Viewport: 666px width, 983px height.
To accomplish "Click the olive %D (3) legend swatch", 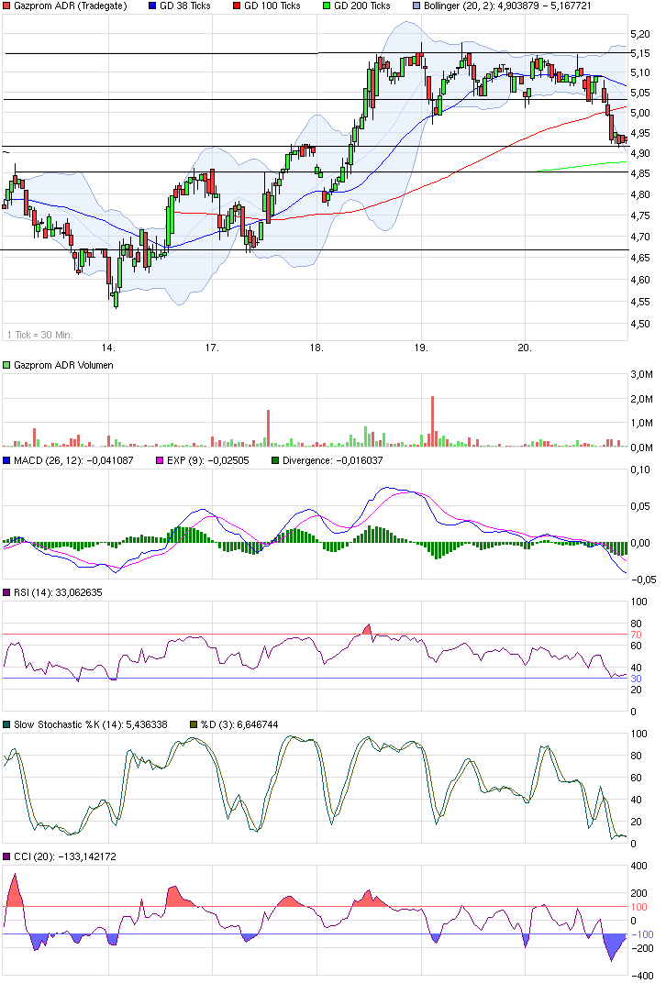I will [194, 724].
